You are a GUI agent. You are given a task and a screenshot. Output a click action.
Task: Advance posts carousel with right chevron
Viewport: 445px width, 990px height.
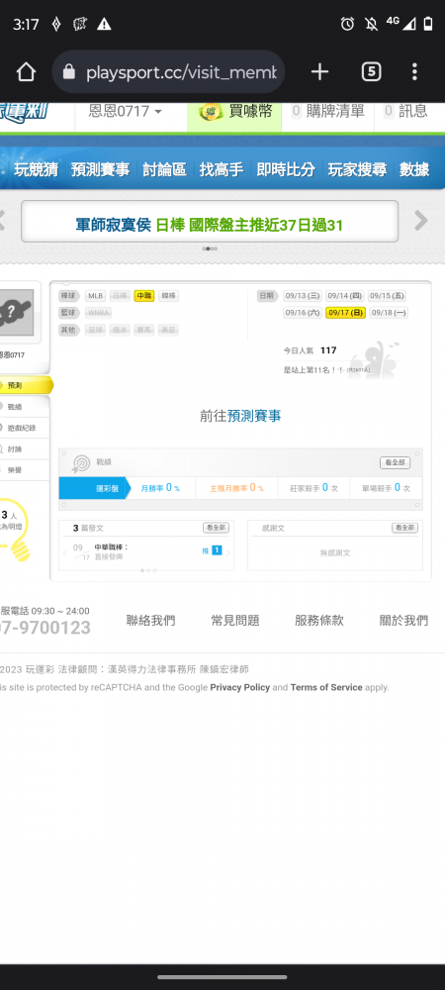pyautogui.click(x=228, y=551)
